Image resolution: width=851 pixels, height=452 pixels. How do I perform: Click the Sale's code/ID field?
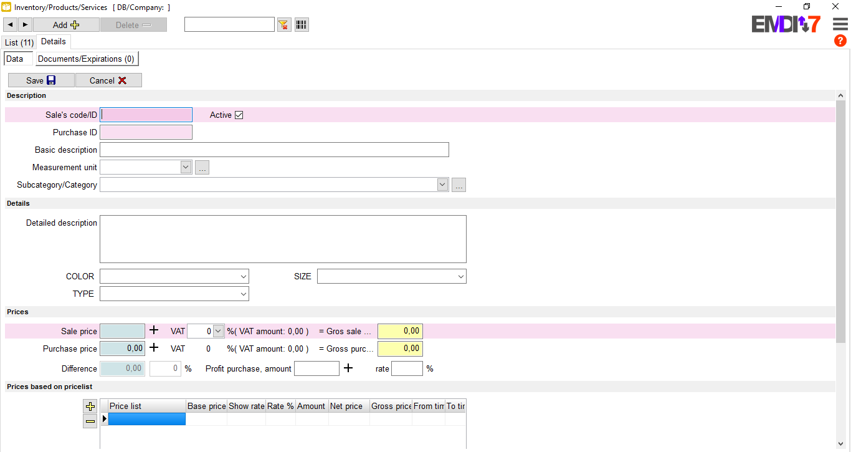146,115
